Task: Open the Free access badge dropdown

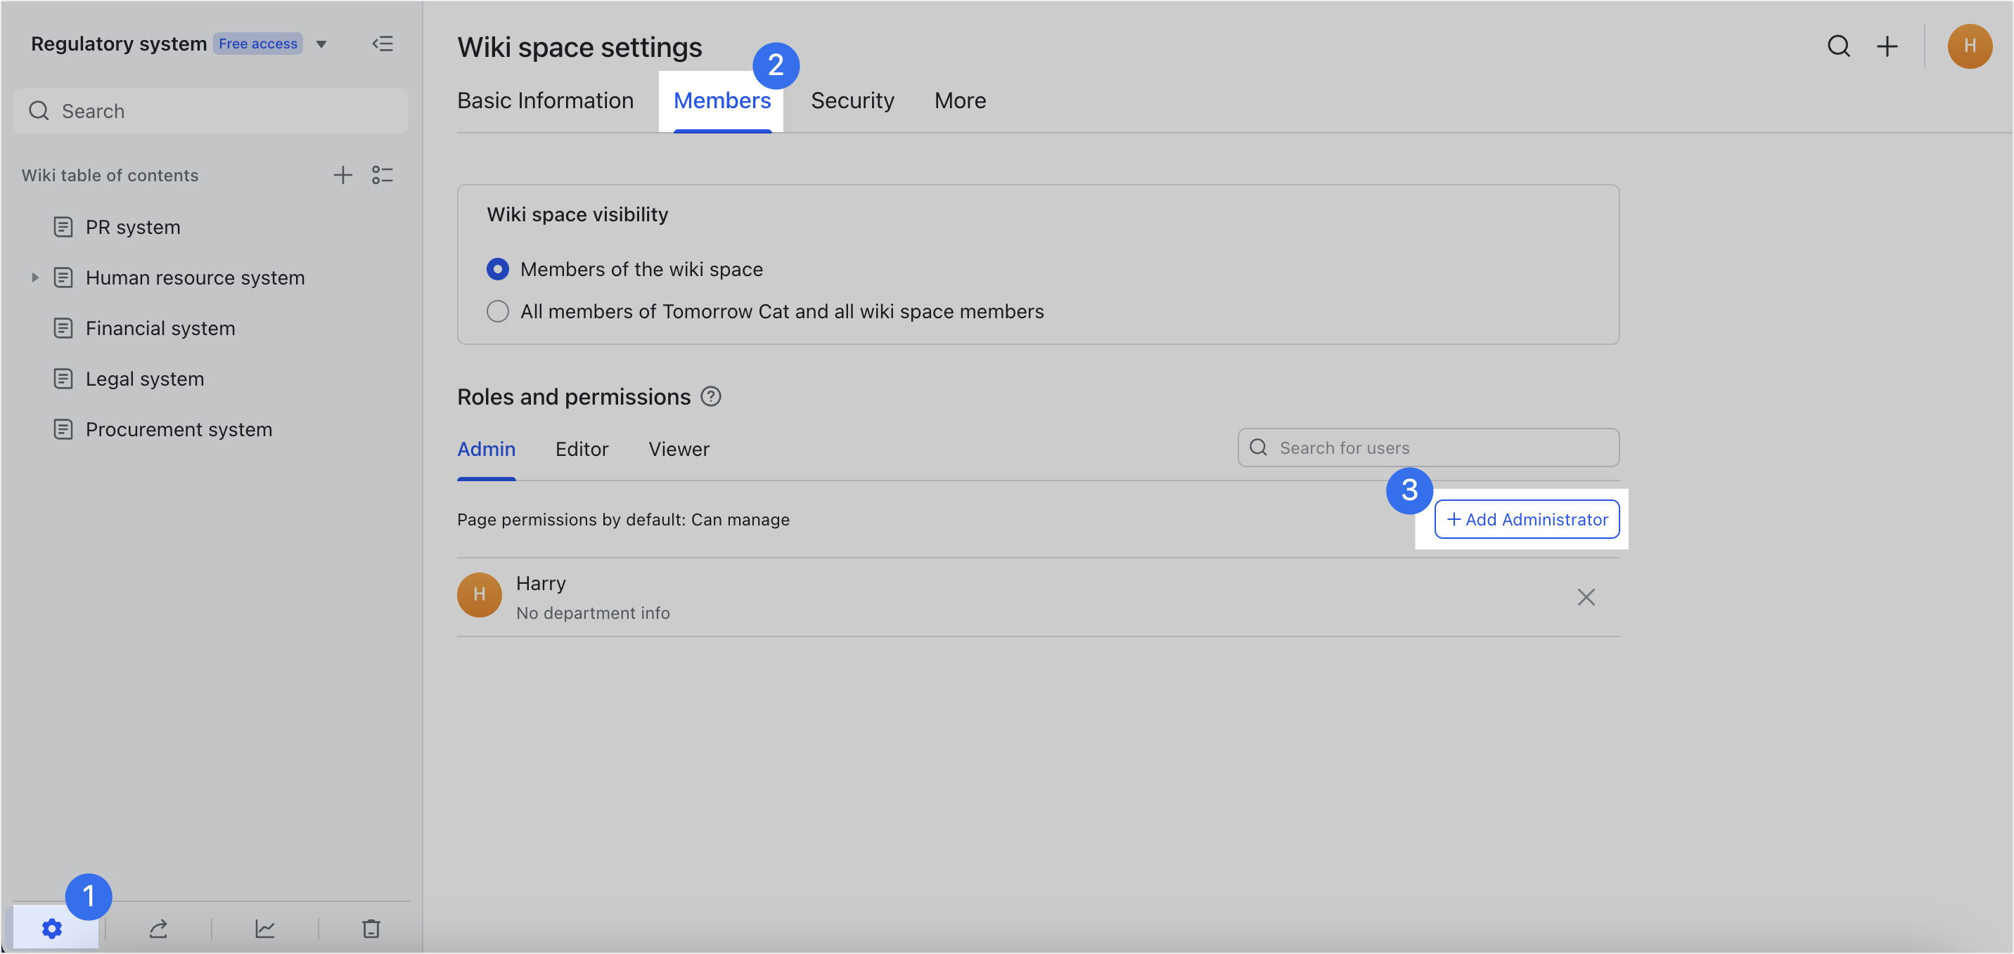Action: click(x=257, y=43)
